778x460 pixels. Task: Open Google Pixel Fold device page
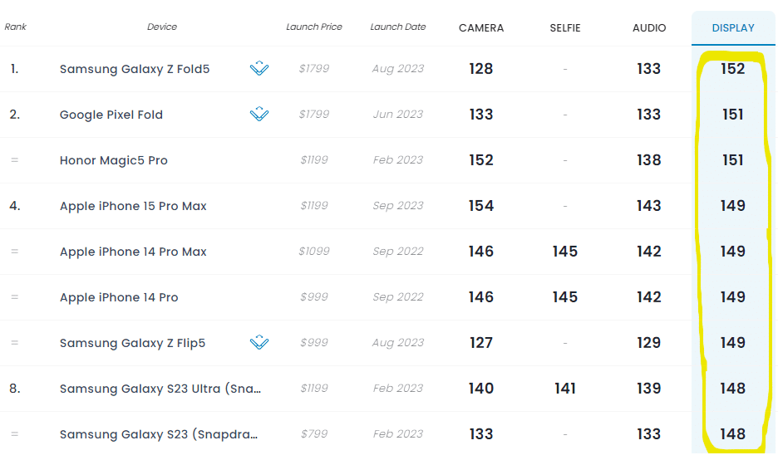111,115
